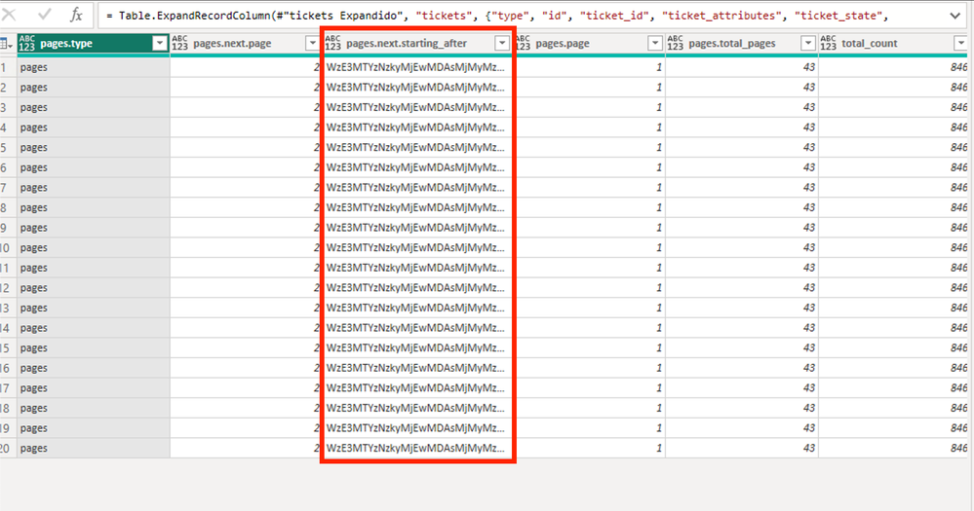
Task: Click starting_after value WzE3MTYz… in row 9
Action: click(x=417, y=228)
